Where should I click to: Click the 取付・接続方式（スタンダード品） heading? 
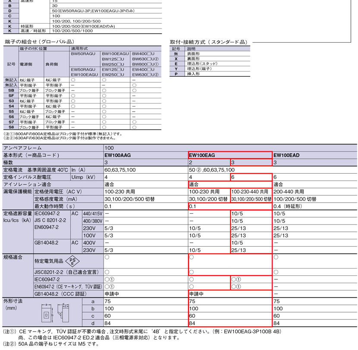209,42
